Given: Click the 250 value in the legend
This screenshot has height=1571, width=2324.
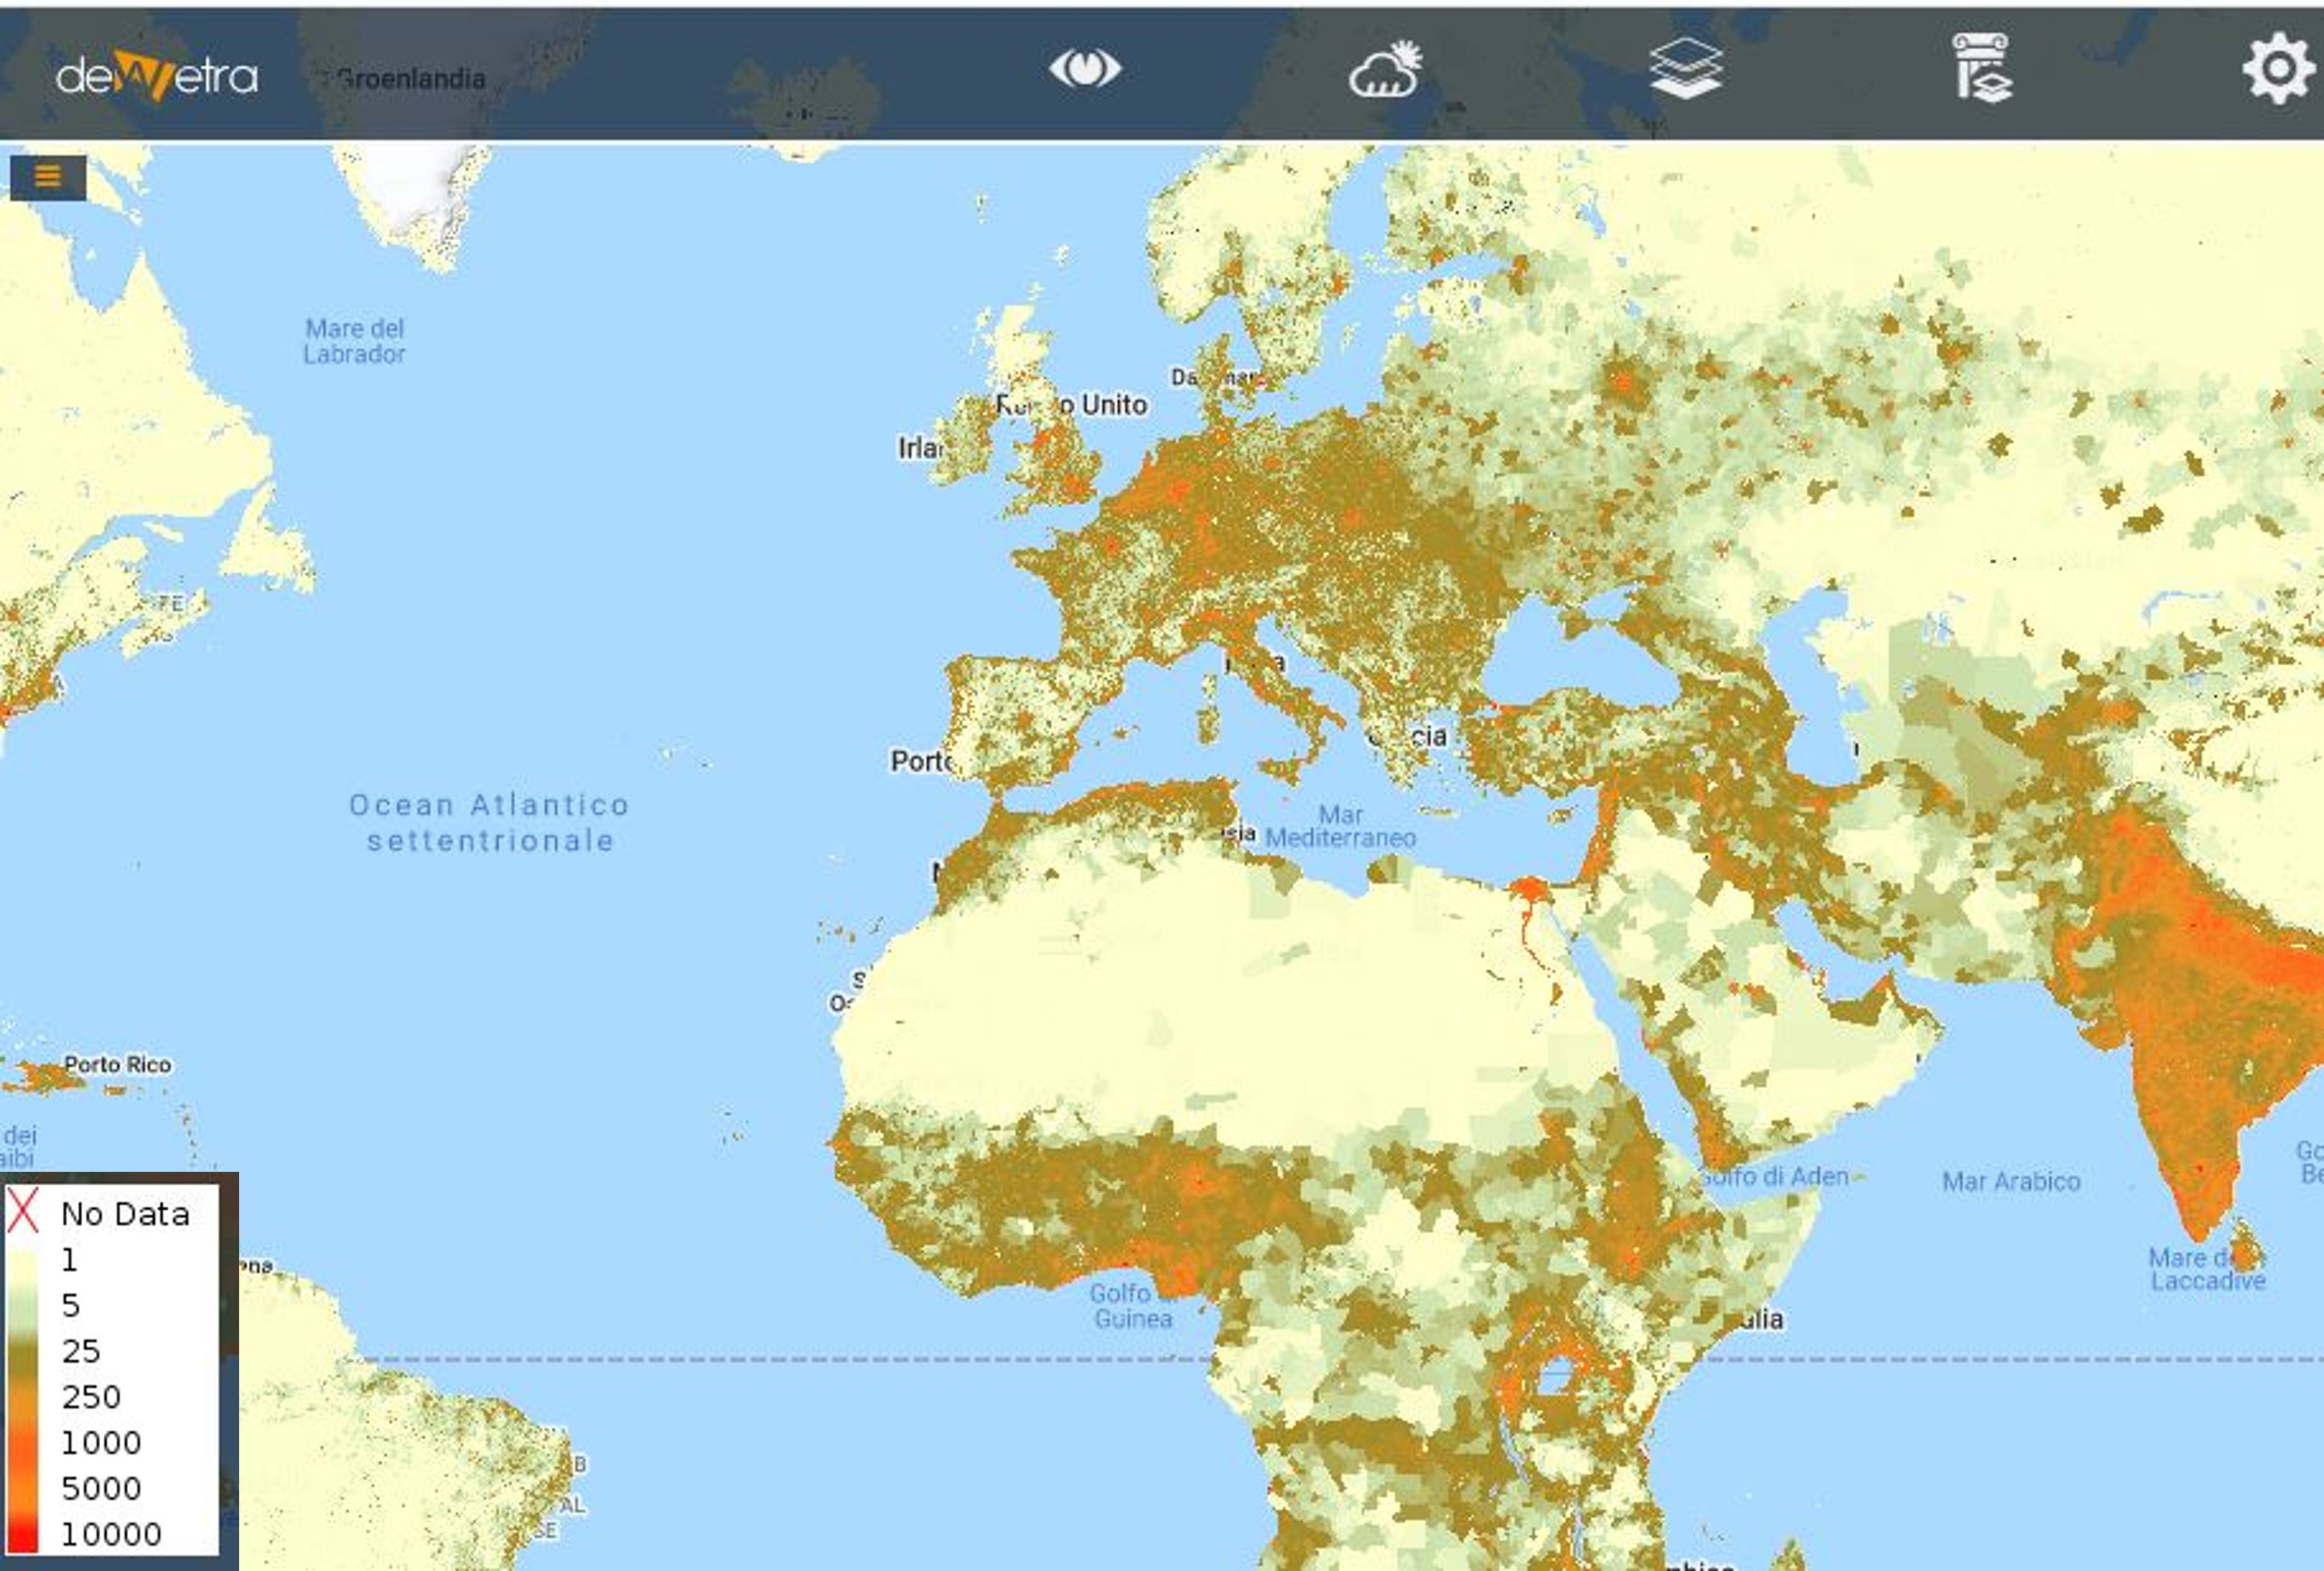Looking at the screenshot, I should [91, 1397].
